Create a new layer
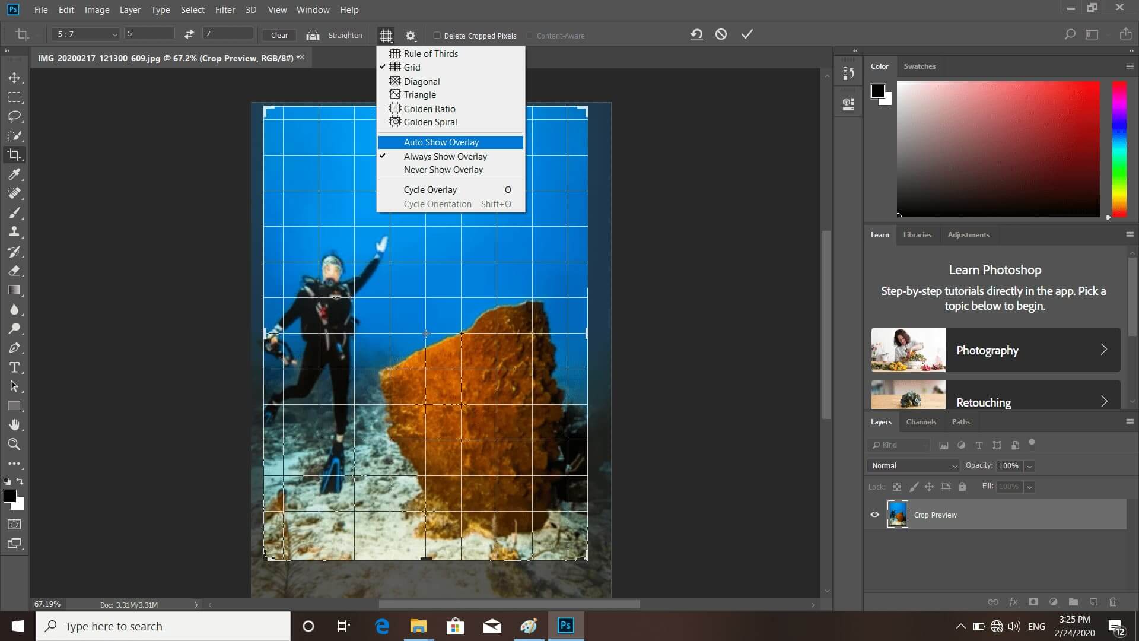This screenshot has height=641, width=1139. (x=1093, y=602)
